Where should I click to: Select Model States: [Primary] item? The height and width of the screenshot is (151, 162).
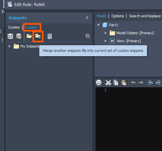point(135,33)
